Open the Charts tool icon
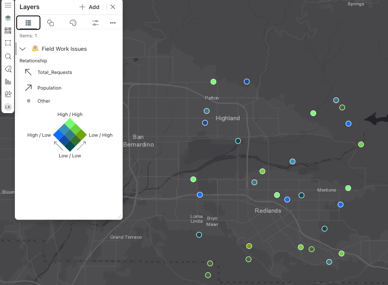Image resolution: width=388 pixels, height=285 pixels. (x=8, y=82)
